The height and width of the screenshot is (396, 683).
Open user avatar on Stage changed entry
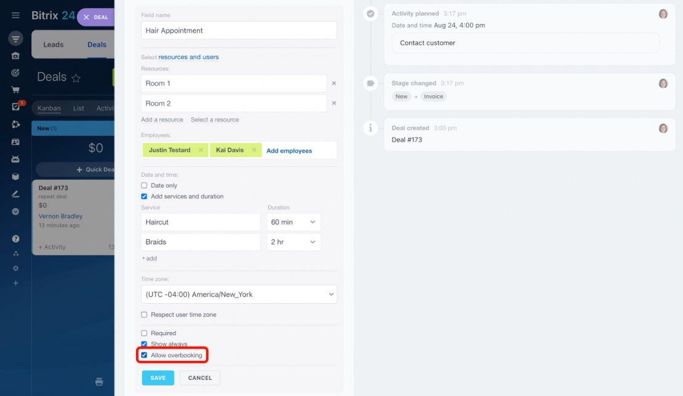pos(663,84)
